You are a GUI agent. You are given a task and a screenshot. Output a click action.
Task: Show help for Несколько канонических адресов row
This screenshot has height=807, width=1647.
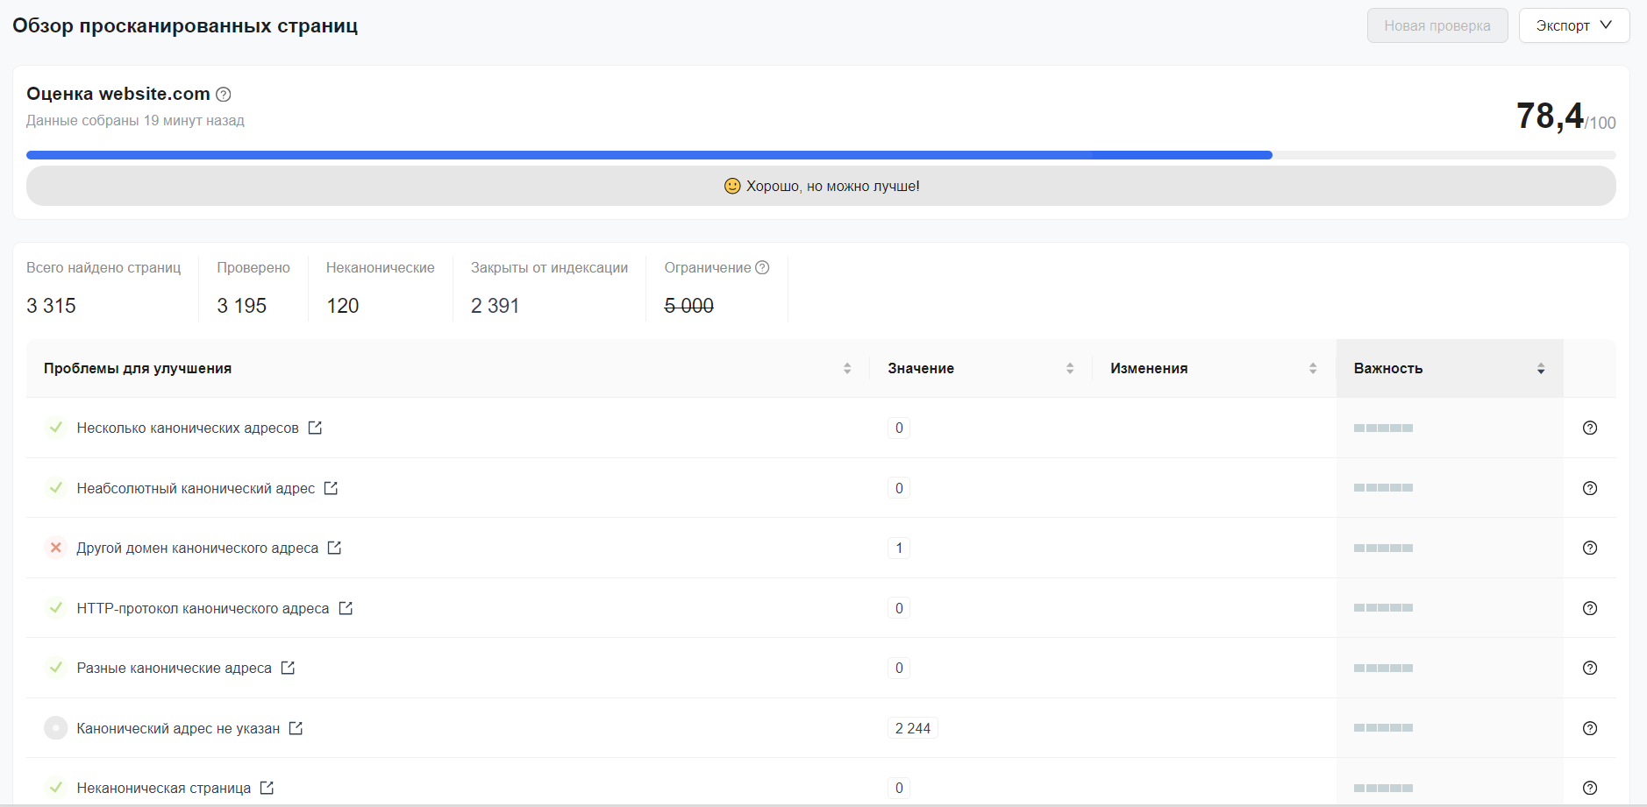[x=1589, y=428]
